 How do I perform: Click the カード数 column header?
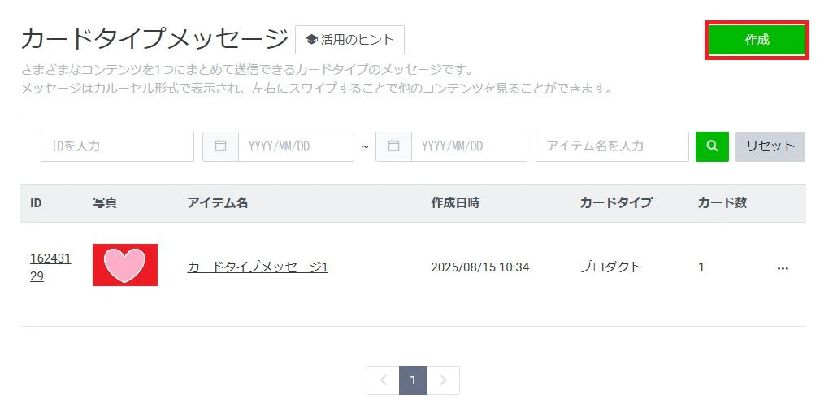point(722,203)
